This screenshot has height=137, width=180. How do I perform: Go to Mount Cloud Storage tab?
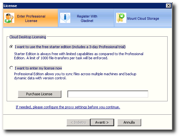tap(143, 18)
